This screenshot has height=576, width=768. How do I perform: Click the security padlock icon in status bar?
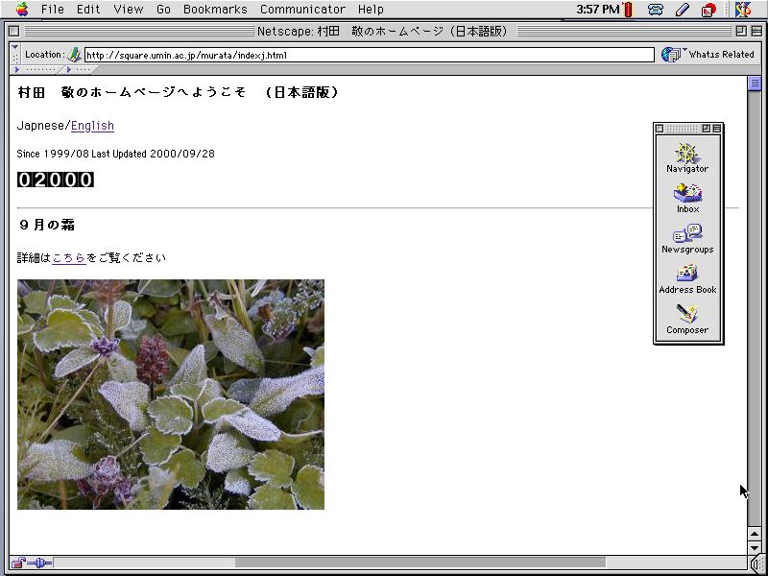coord(18,563)
